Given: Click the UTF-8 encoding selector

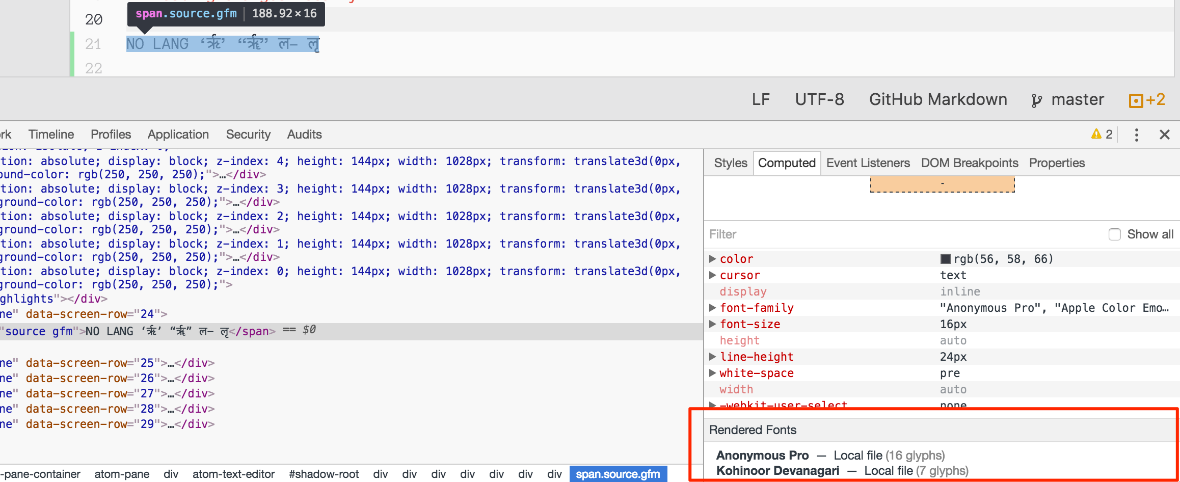Looking at the screenshot, I should pos(819,99).
